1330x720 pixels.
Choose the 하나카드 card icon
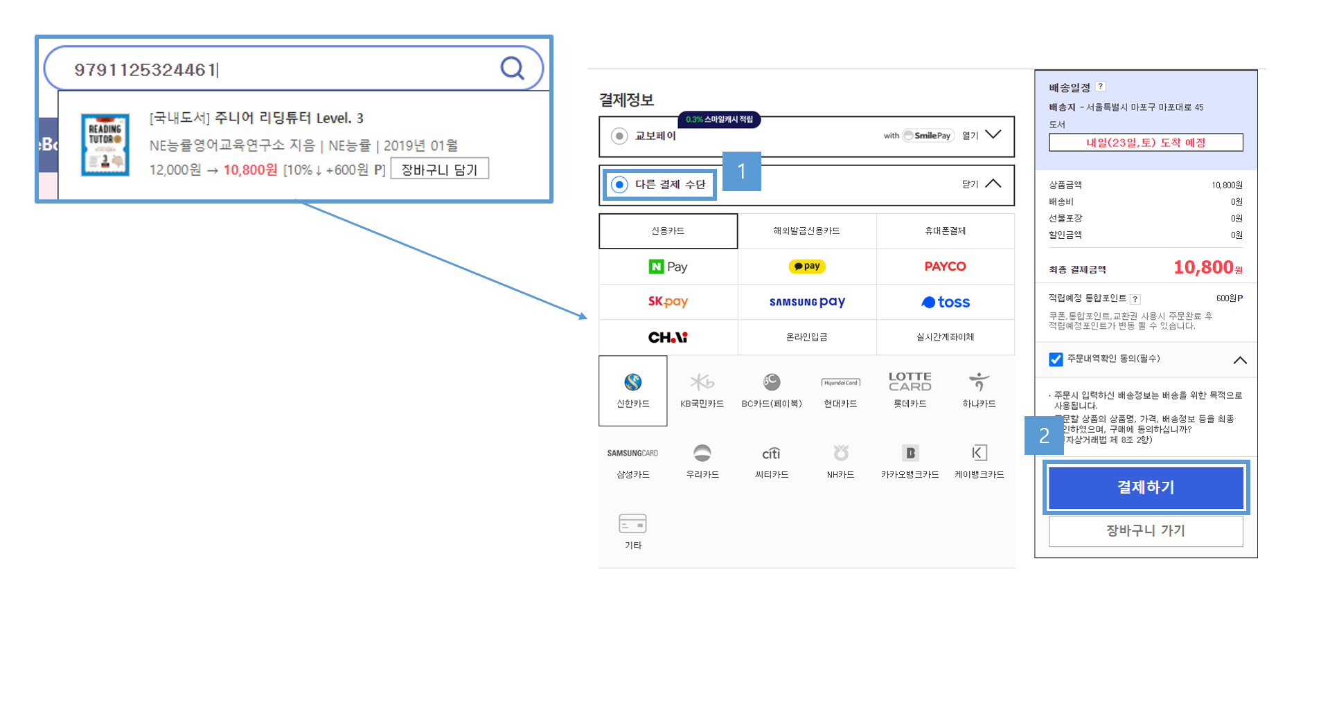pyautogui.click(x=979, y=381)
